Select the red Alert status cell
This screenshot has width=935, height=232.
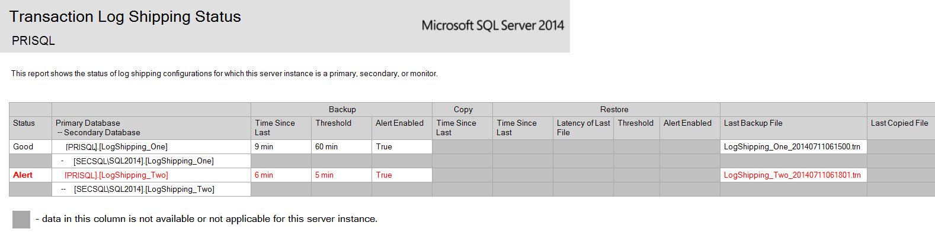pyautogui.click(x=31, y=175)
